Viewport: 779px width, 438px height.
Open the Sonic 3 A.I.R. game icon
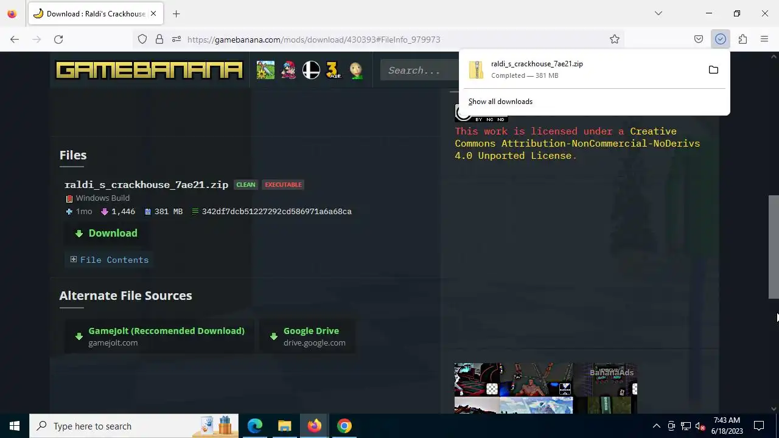tap(334, 70)
